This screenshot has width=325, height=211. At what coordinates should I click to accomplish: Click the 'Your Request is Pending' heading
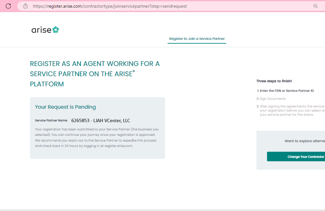click(65, 107)
